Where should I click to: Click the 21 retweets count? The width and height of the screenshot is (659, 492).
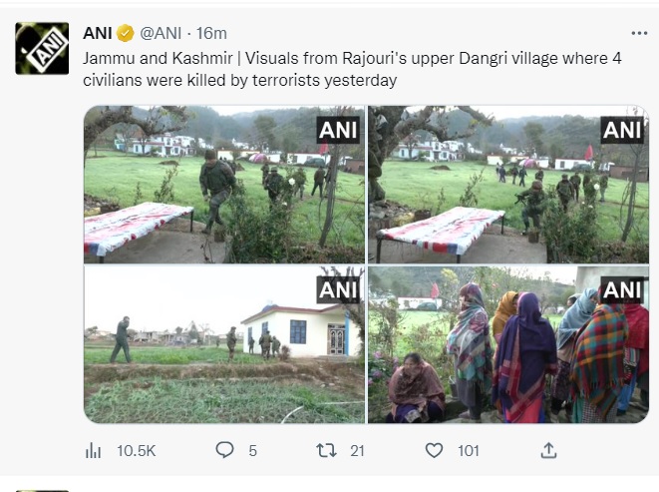(x=357, y=451)
